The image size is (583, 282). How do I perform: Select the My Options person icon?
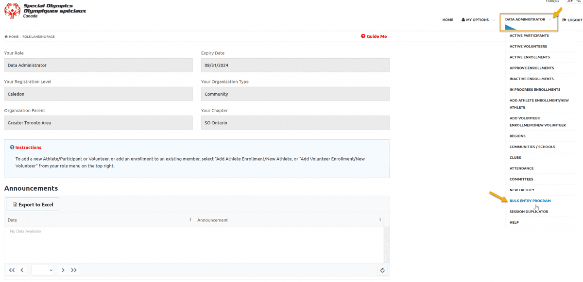click(x=463, y=20)
